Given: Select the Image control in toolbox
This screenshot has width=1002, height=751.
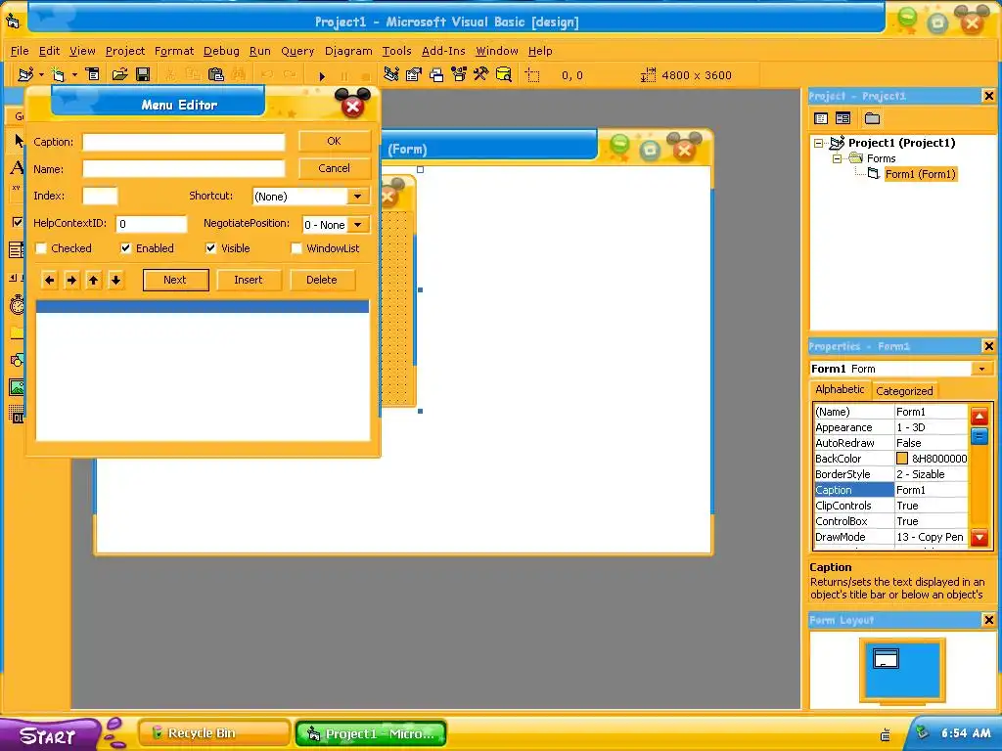Looking at the screenshot, I should click(17, 387).
